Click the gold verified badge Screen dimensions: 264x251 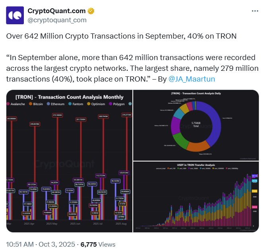coord(91,11)
